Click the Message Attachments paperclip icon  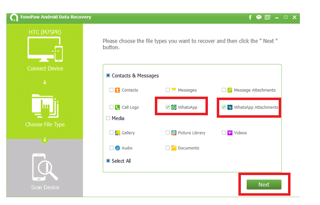tap(230, 90)
